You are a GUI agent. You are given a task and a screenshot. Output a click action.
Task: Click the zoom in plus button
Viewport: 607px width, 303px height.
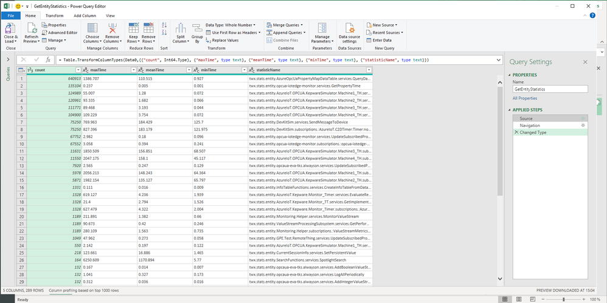(584, 299)
